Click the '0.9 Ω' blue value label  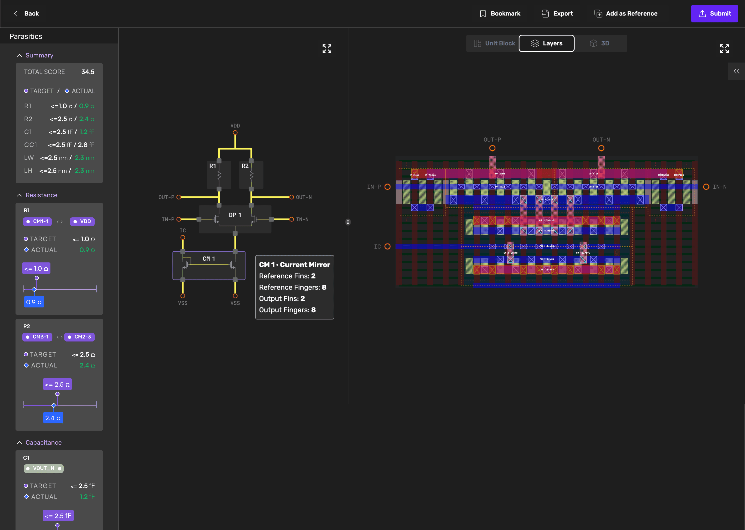(34, 302)
